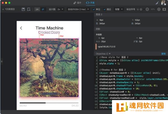Click the fit-to-screen icon at toolbar end
The width and height of the screenshot is (168, 114).
tap(164, 9)
